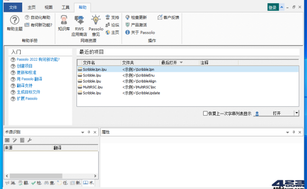This screenshot has width=307, height=189.
Task: Switch to 新. bottom tab
Action: pos(75,183)
